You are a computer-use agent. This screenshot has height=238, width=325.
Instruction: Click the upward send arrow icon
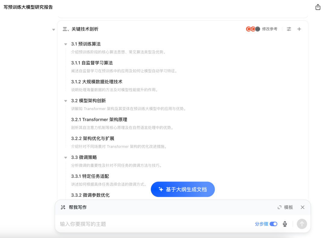point(302,224)
